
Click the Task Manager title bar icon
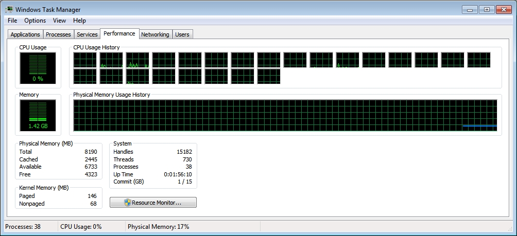(9, 9)
